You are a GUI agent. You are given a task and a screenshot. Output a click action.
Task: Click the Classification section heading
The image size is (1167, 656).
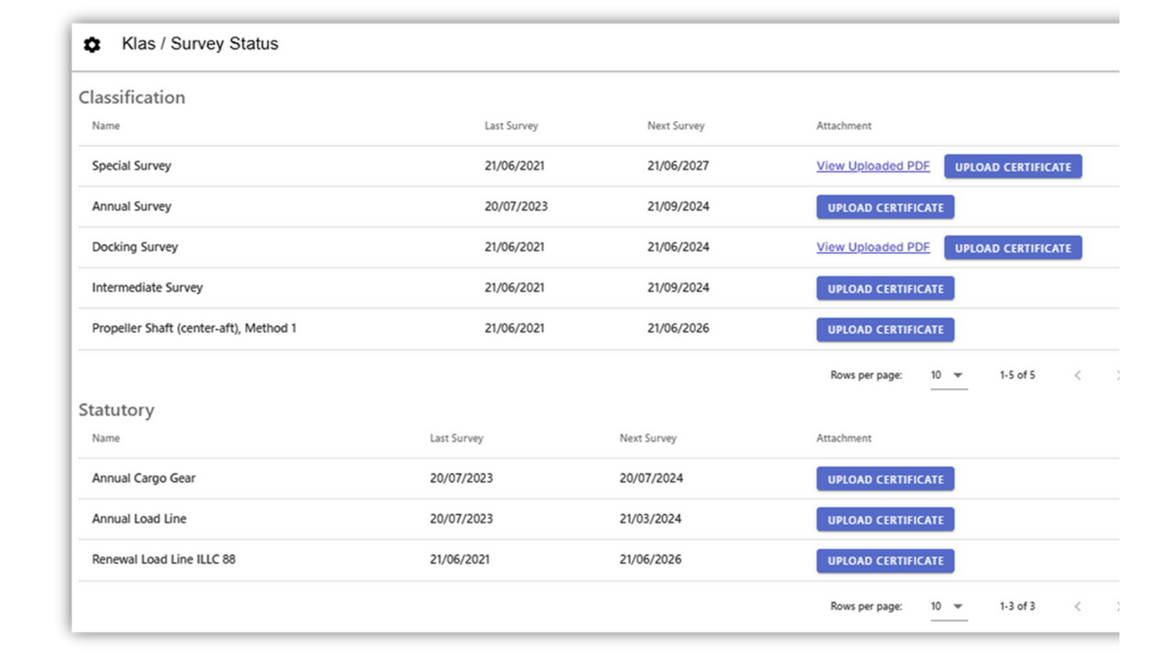132,97
